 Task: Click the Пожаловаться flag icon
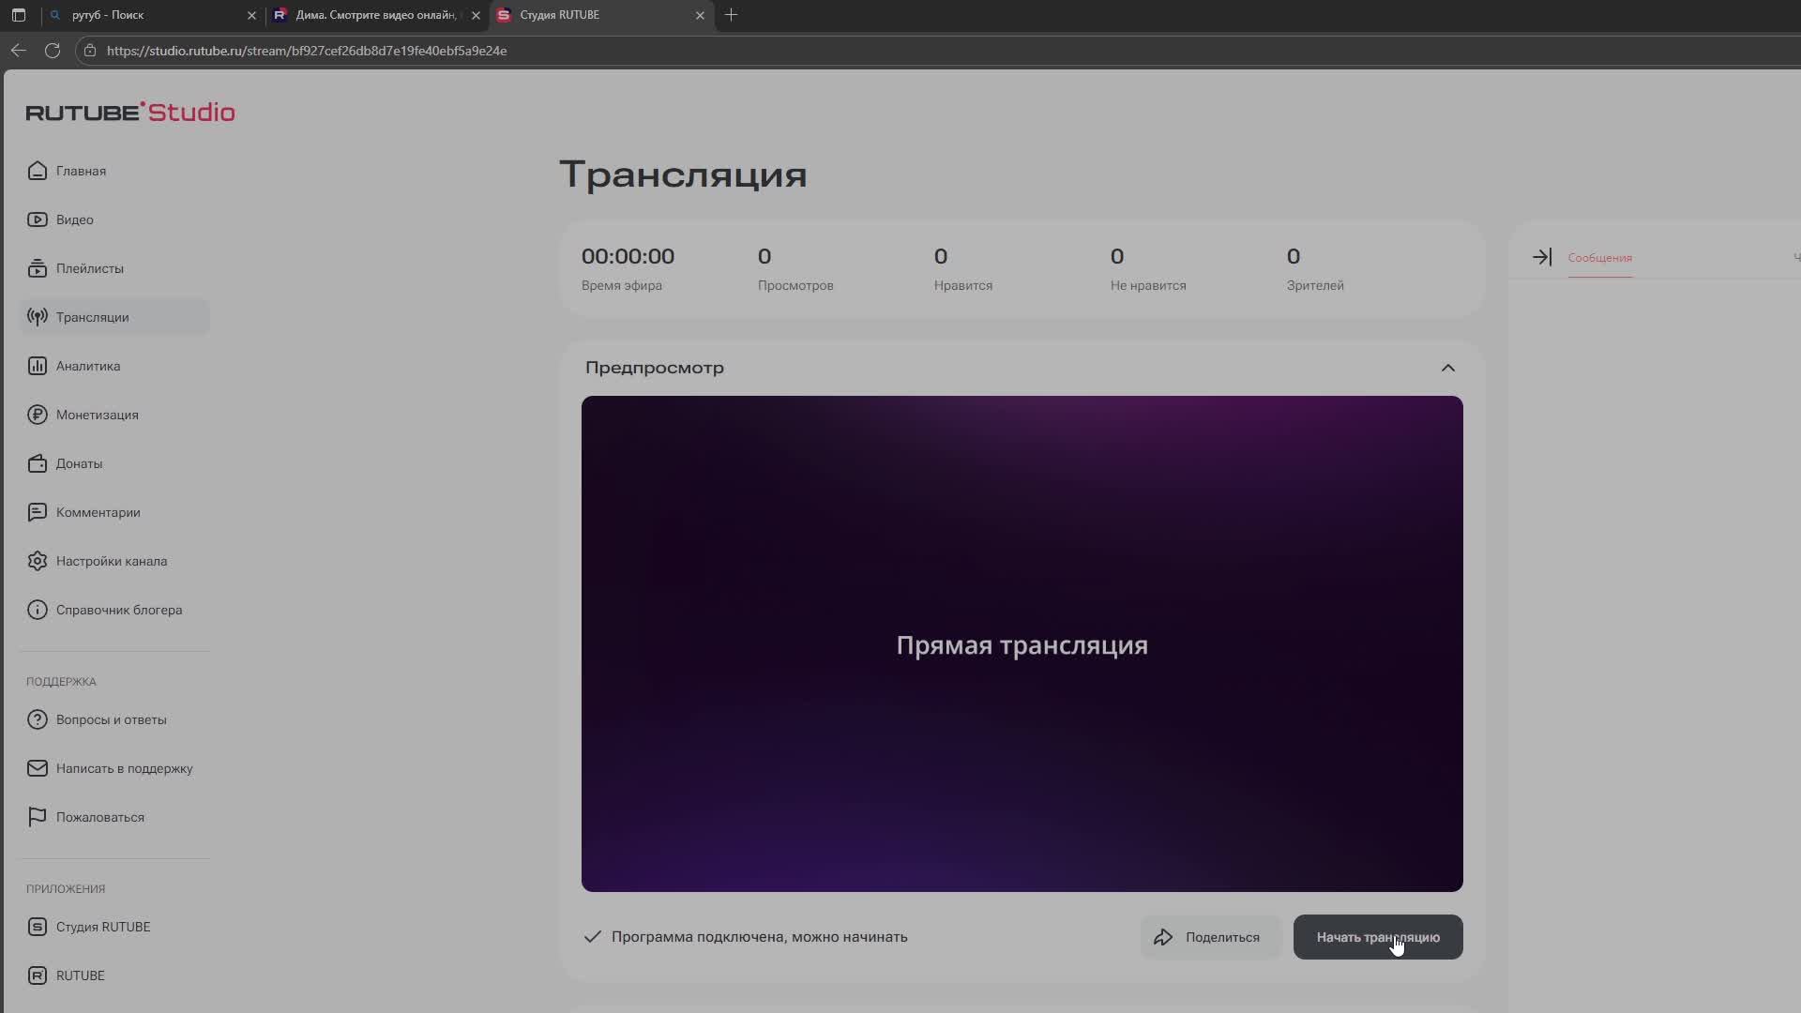pyautogui.click(x=38, y=817)
